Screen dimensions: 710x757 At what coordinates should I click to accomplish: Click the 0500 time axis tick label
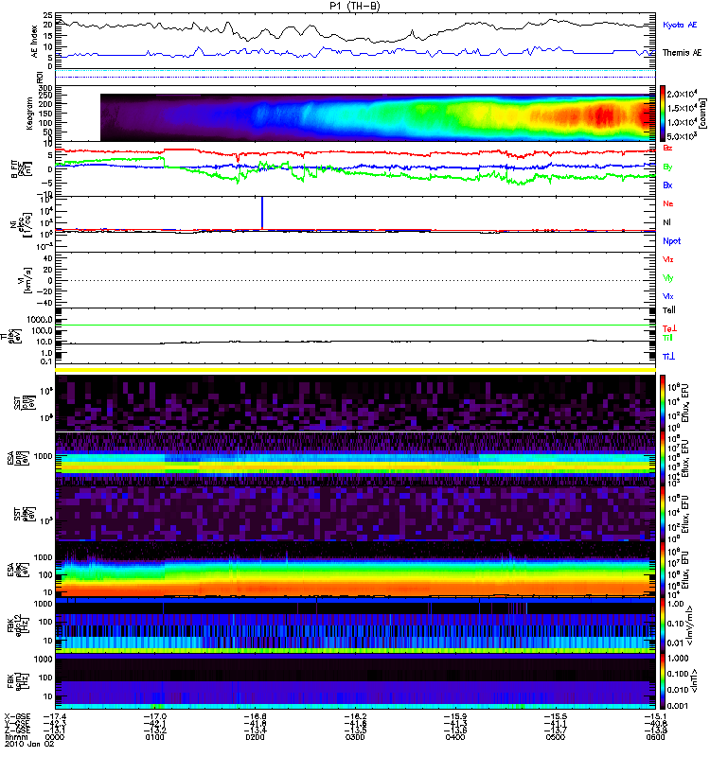[556, 737]
